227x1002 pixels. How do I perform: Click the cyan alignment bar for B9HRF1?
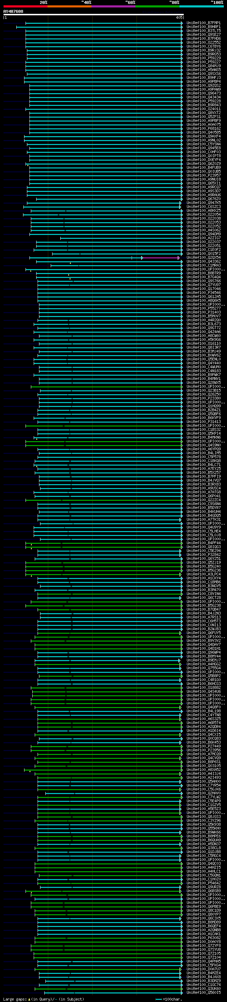99,27
